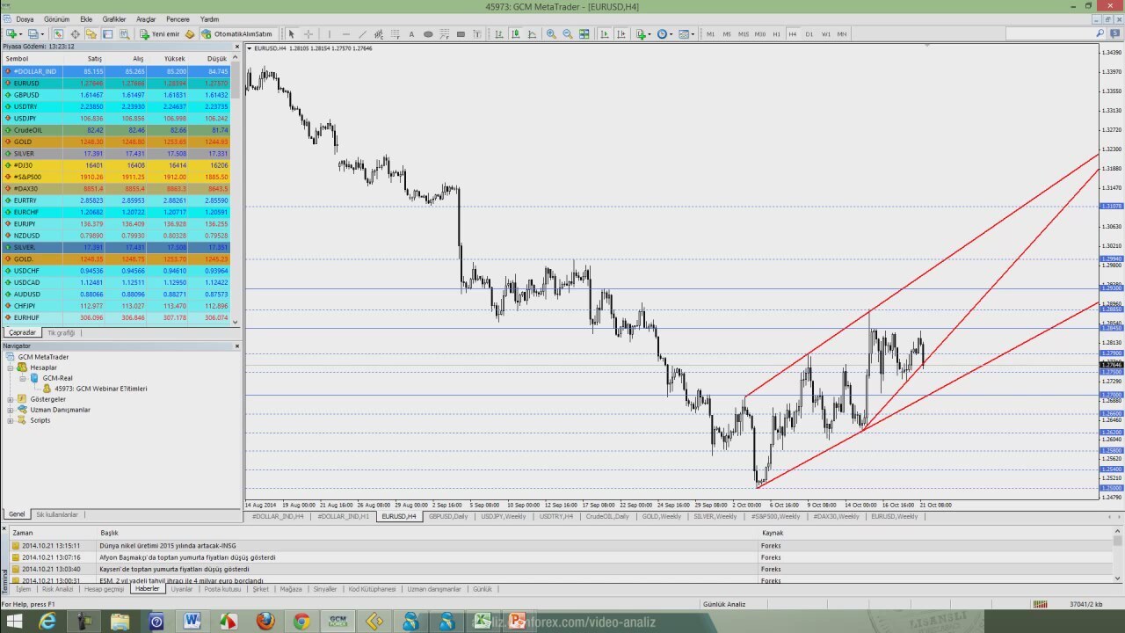Switch chart to candlesticks icon
Image resolution: width=1125 pixels, height=633 pixels.
point(516,34)
